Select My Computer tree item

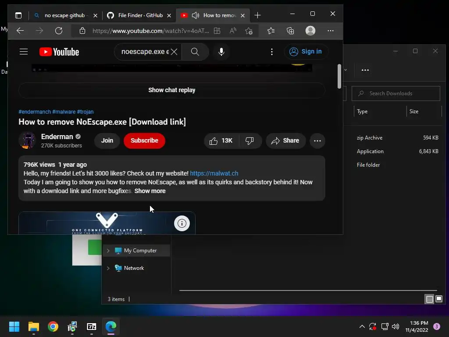[x=136, y=251]
